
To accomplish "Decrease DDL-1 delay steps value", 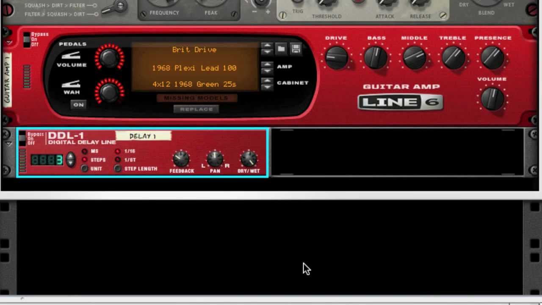I will [x=70, y=163].
